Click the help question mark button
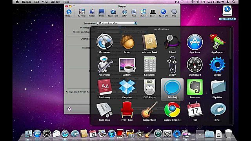The width and height of the screenshot is (251, 141). pos(69,109)
